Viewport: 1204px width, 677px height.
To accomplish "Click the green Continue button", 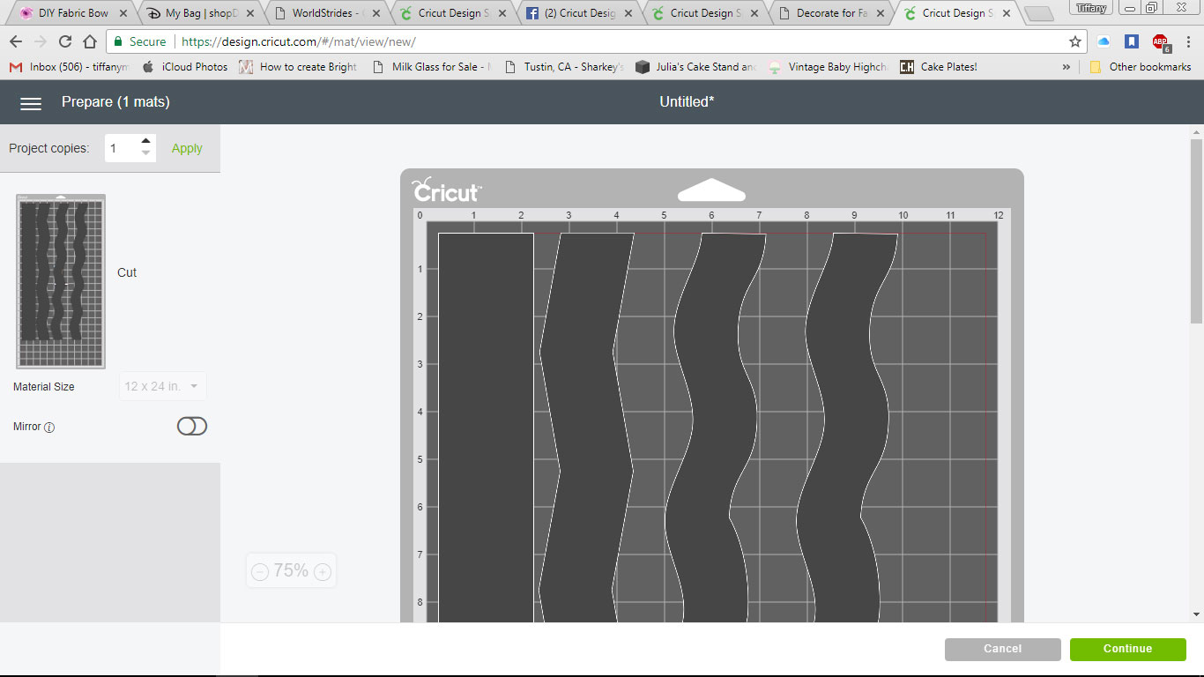I will [x=1128, y=649].
